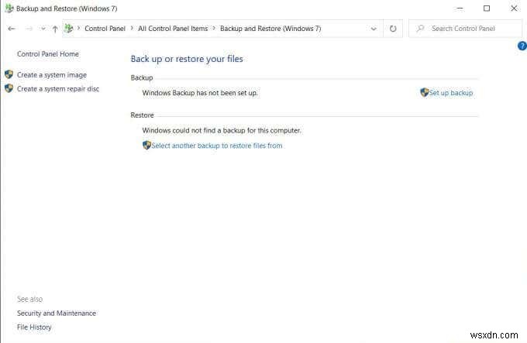
Task: Click the Search Control Panel field
Action: click(x=466, y=29)
